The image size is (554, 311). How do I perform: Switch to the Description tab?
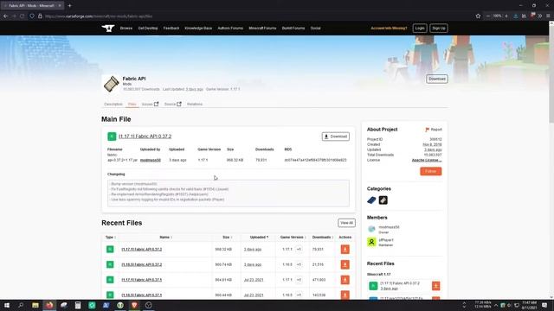(x=113, y=105)
